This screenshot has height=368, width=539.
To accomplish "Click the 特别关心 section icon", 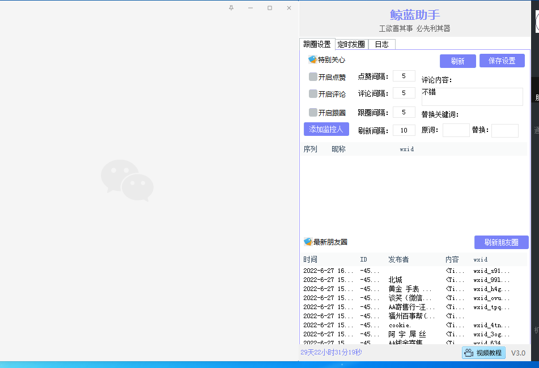I will click(x=312, y=59).
